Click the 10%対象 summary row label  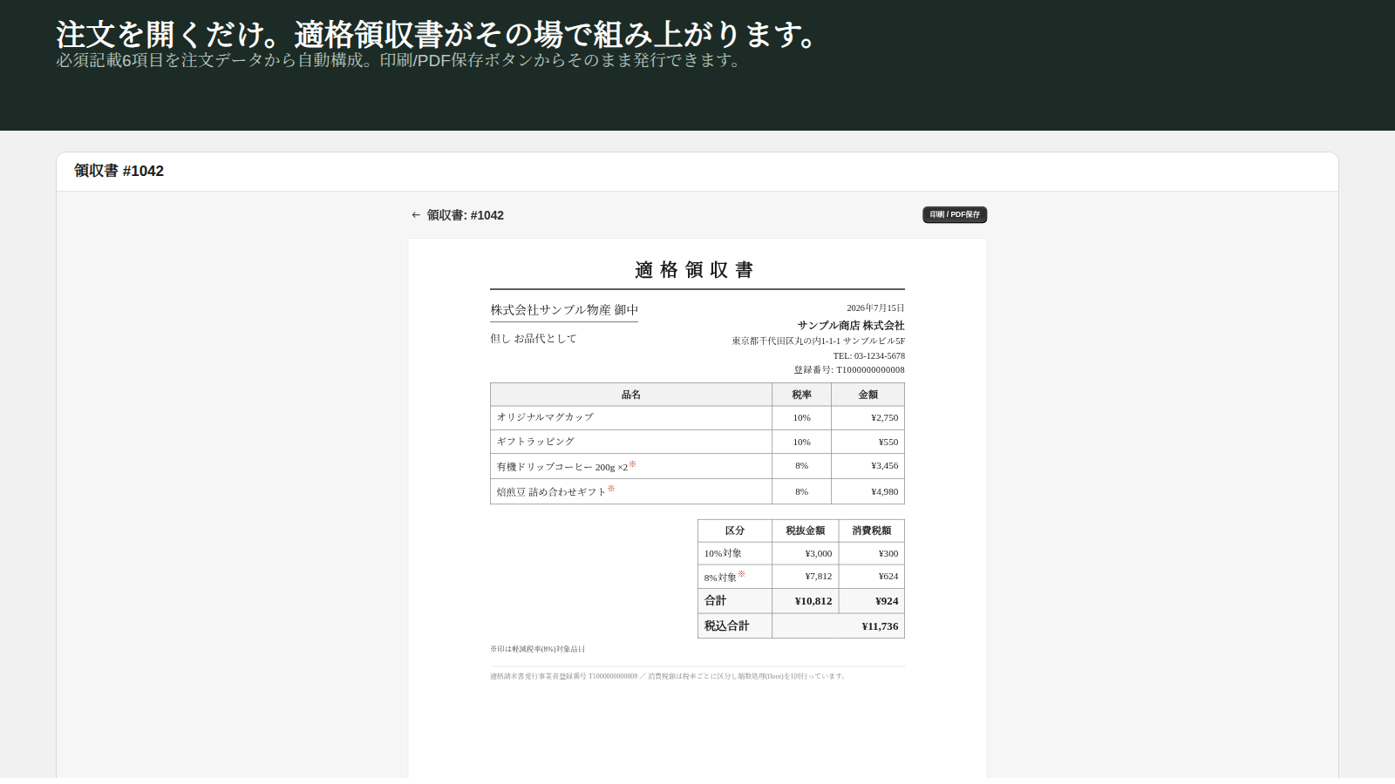point(723,553)
